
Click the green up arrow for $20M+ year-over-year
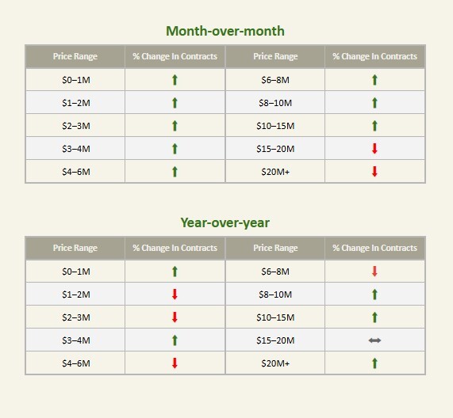[x=374, y=363]
